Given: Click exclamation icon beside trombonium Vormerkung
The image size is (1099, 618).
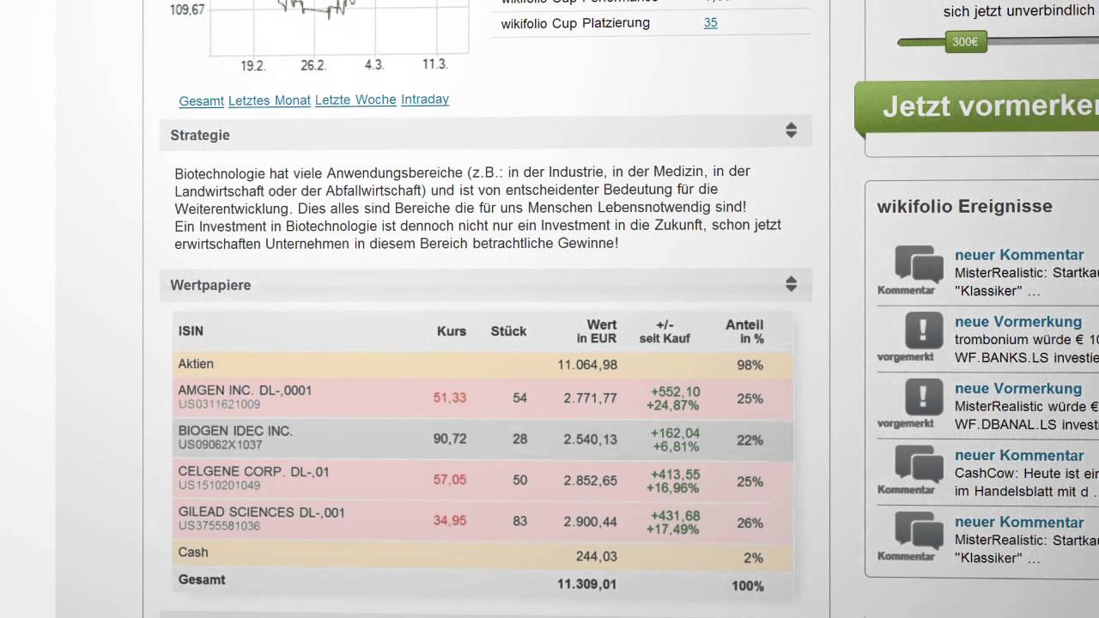Looking at the screenshot, I should 924,330.
